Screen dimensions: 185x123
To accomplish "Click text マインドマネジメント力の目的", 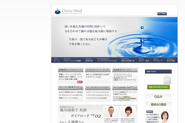I will 96,98.
